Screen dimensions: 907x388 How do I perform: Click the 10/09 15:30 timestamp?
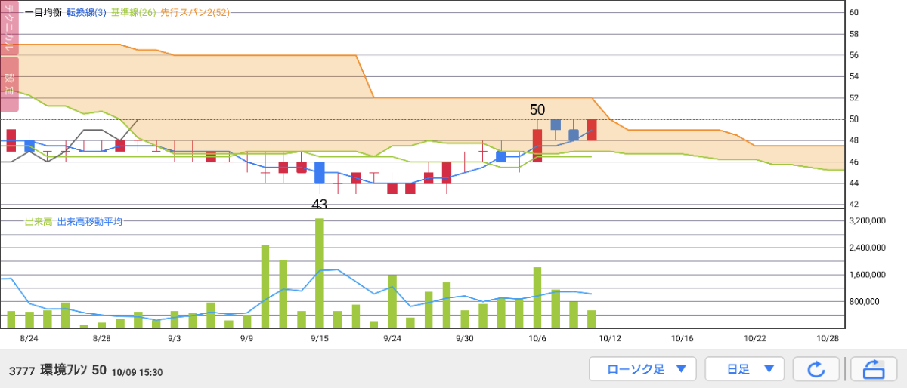click(137, 372)
